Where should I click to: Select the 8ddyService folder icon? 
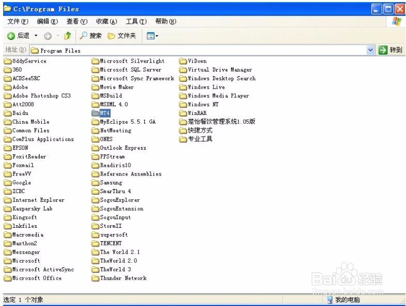(x=8, y=61)
